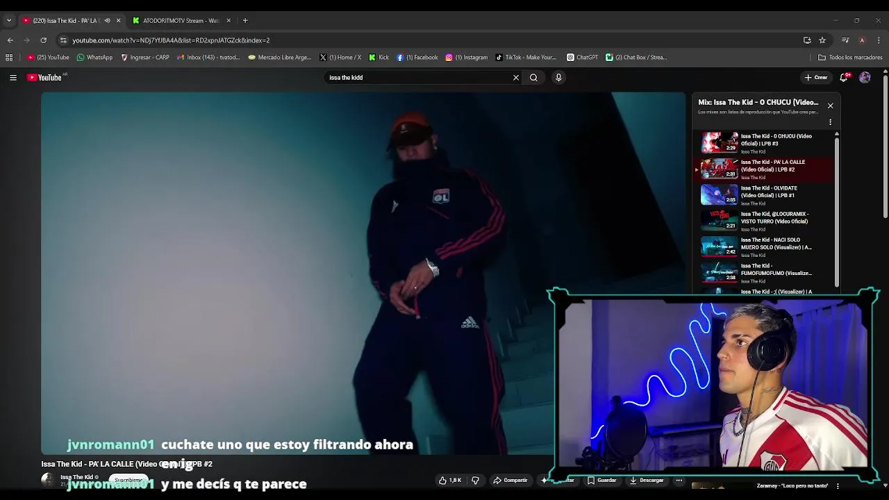This screenshot has height=500, width=889.
Task: Switch to the ATODORITMOTV Stream tab
Action: (x=181, y=21)
